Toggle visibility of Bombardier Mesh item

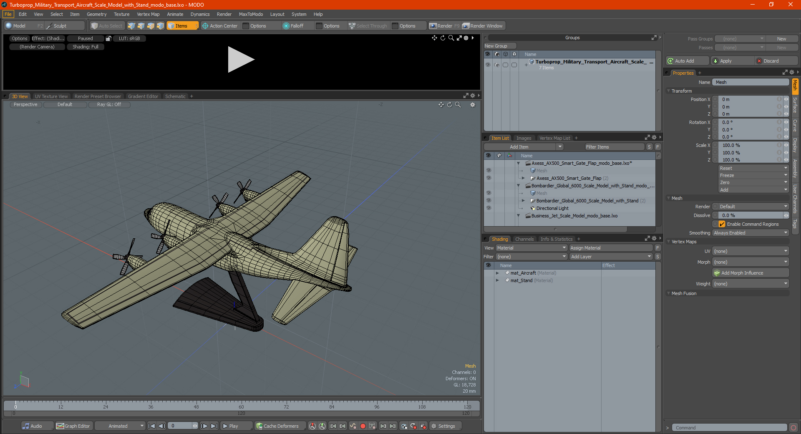489,193
